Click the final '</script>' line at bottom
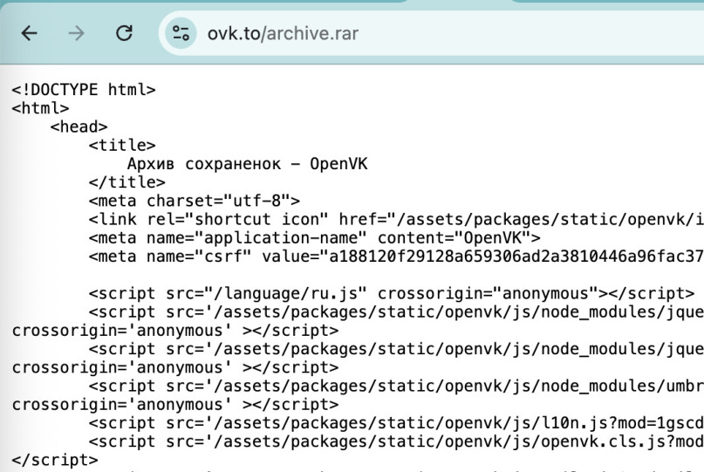 click(x=55, y=460)
